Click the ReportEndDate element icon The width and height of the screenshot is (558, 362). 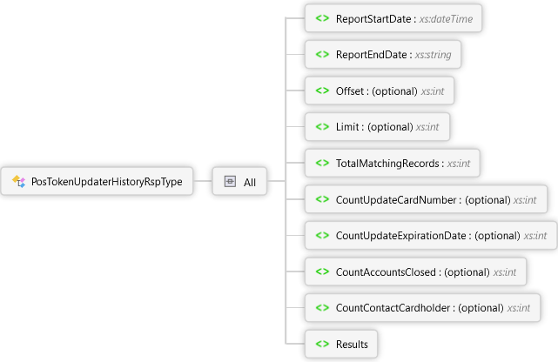coord(321,55)
